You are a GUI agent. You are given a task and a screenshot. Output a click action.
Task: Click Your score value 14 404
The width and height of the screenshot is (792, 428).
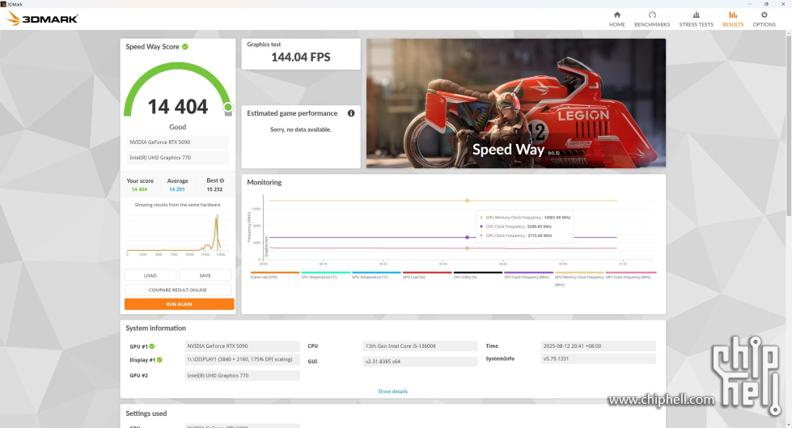139,189
